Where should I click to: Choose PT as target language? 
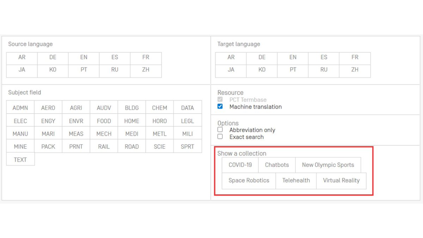pyautogui.click(x=293, y=71)
